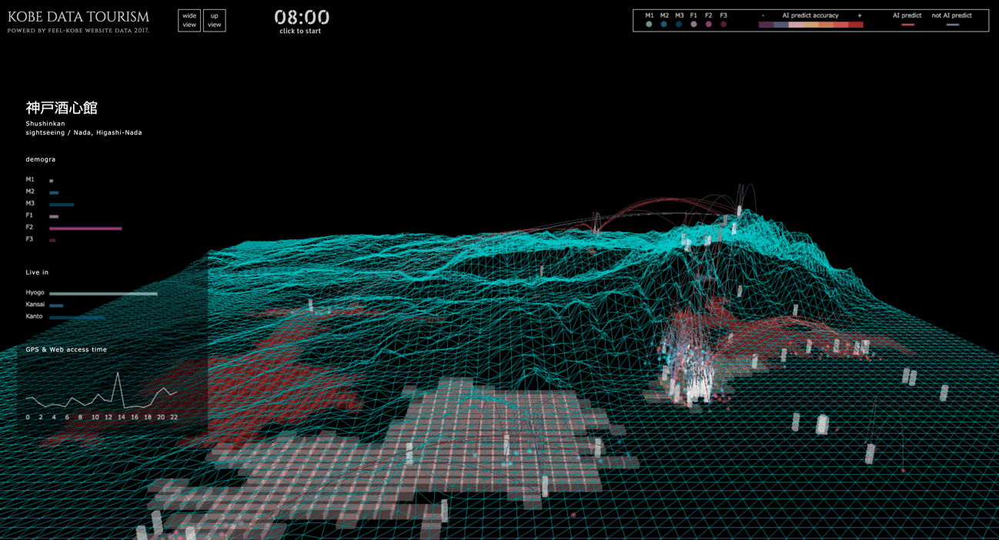Switch to up view
The image size is (999, 540).
pyautogui.click(x=214, y=20)
